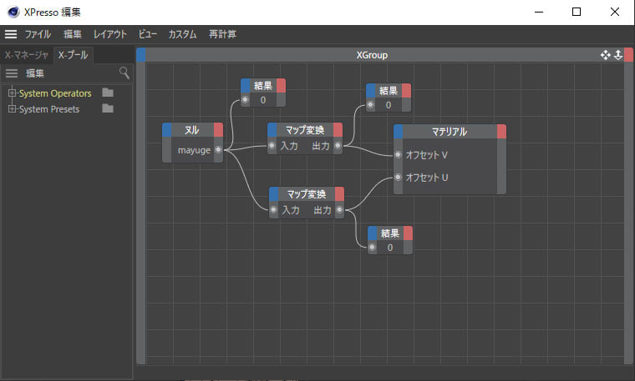Click the オフセット V label
Image resolution: width=635 pixels, height=381 pixels.
click(427, 155)
